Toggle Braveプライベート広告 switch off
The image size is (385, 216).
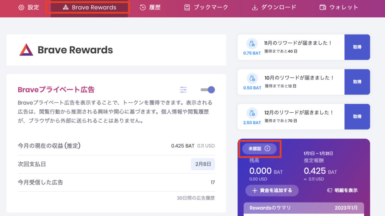pyautogui.click(x=208, y=89)
